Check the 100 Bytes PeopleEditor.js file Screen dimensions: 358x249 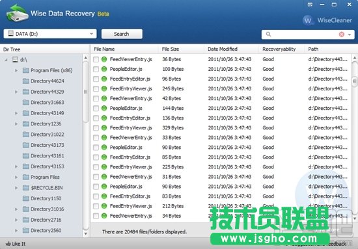96,70
